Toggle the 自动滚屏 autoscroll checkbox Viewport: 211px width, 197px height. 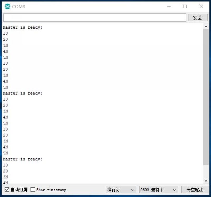point(7,189)
